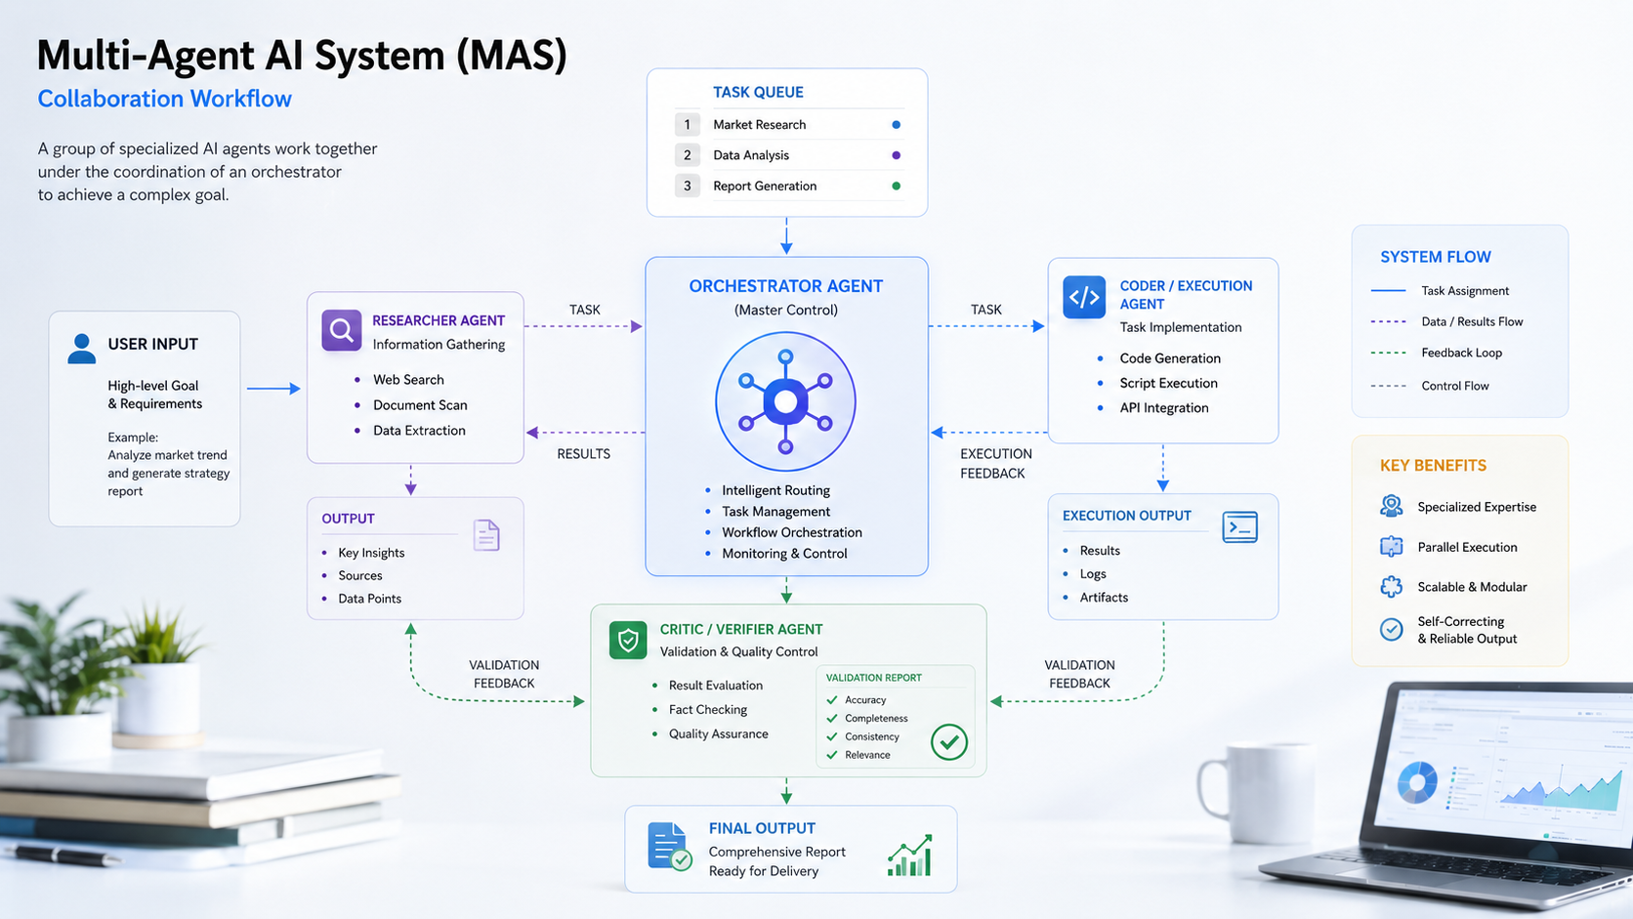Click the Orchestrator hub network icon
1633x919 pixels.
[x=785, y=401]
